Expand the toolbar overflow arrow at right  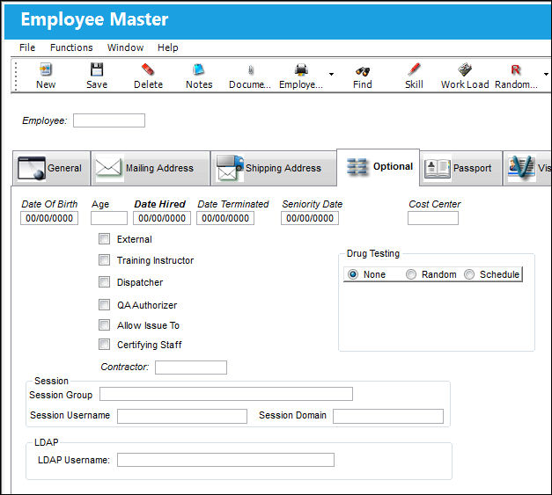[546, 74]
